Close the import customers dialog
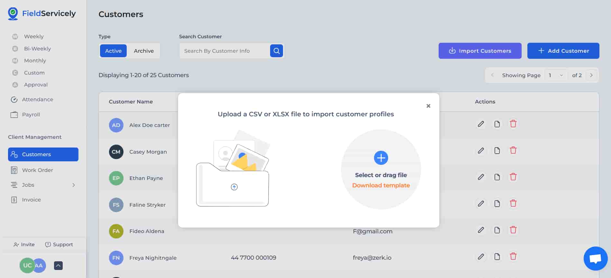The width and height of the screenshot is (611, 278). pyautogui.click(x=428, y=106)
